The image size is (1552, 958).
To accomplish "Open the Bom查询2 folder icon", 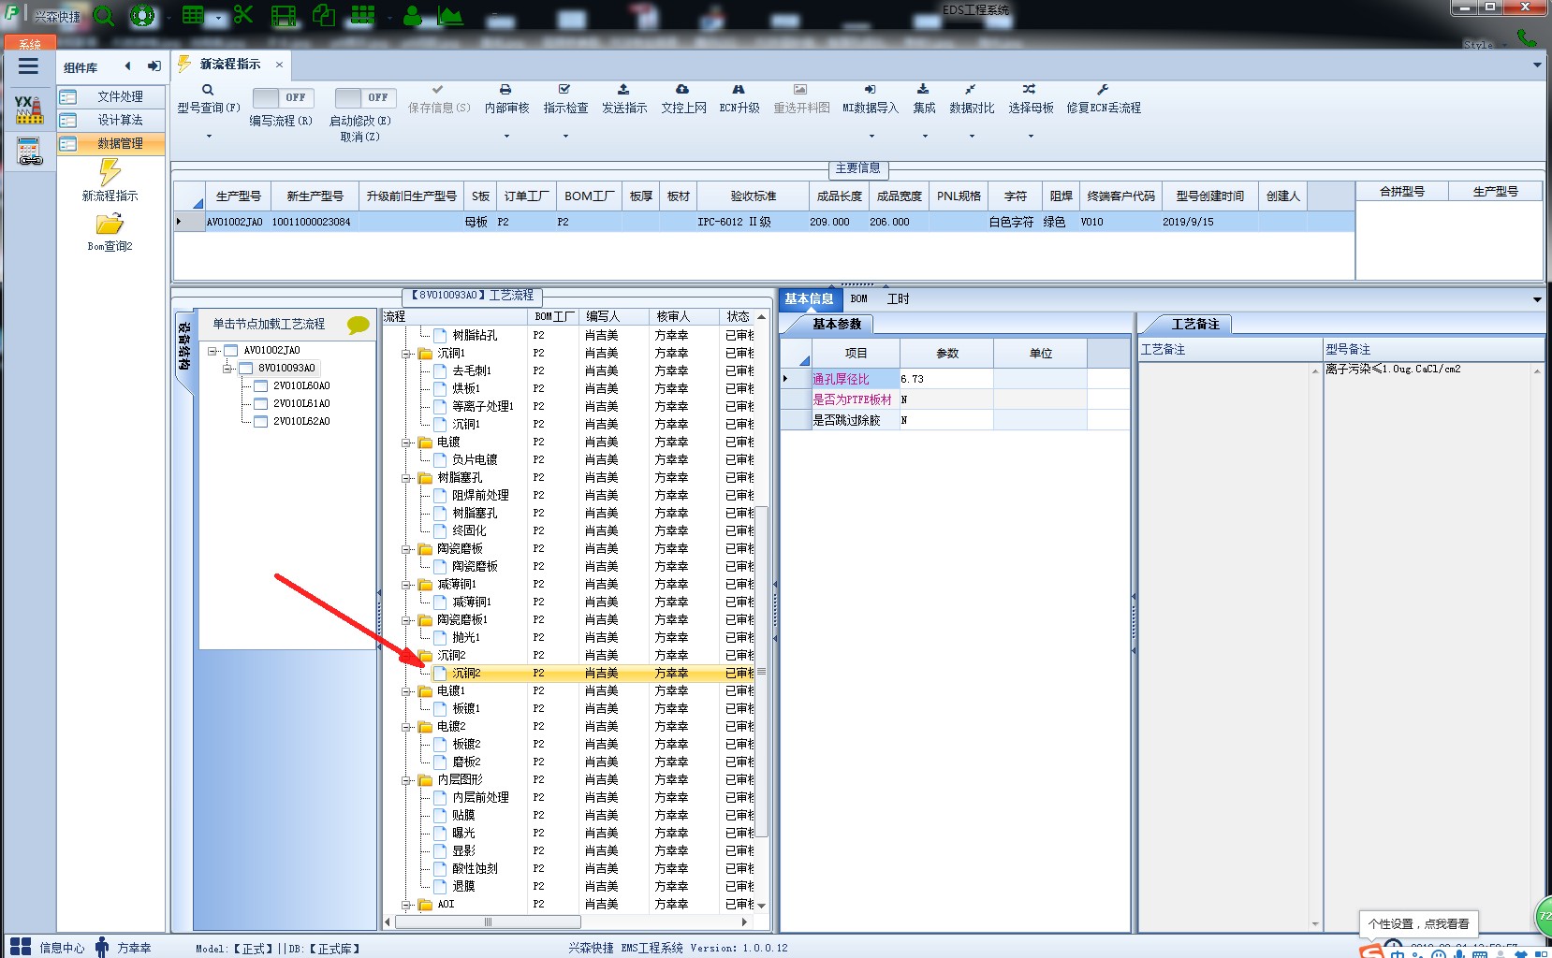I will [110, 225].
